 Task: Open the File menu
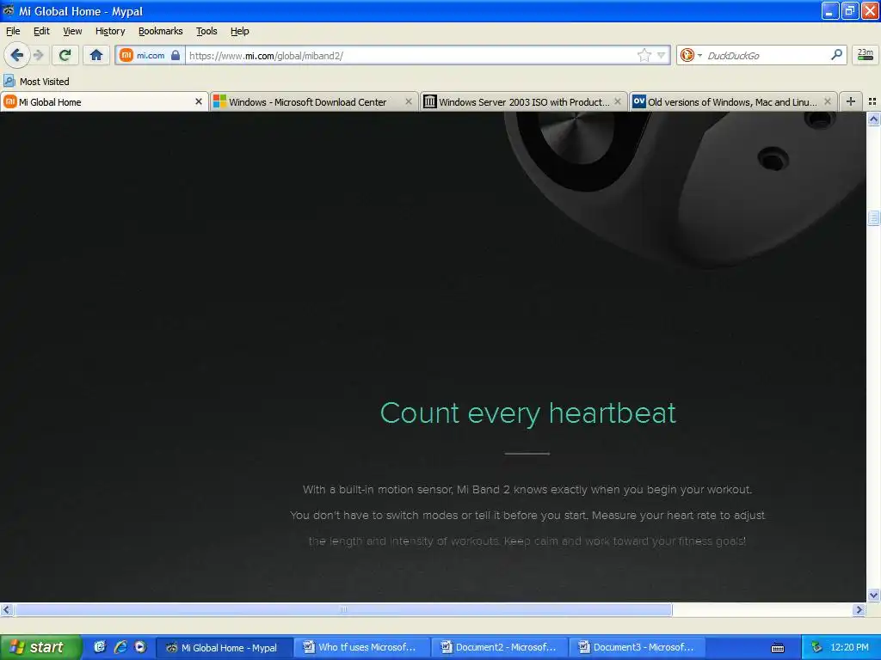click(x=13, y=31)
